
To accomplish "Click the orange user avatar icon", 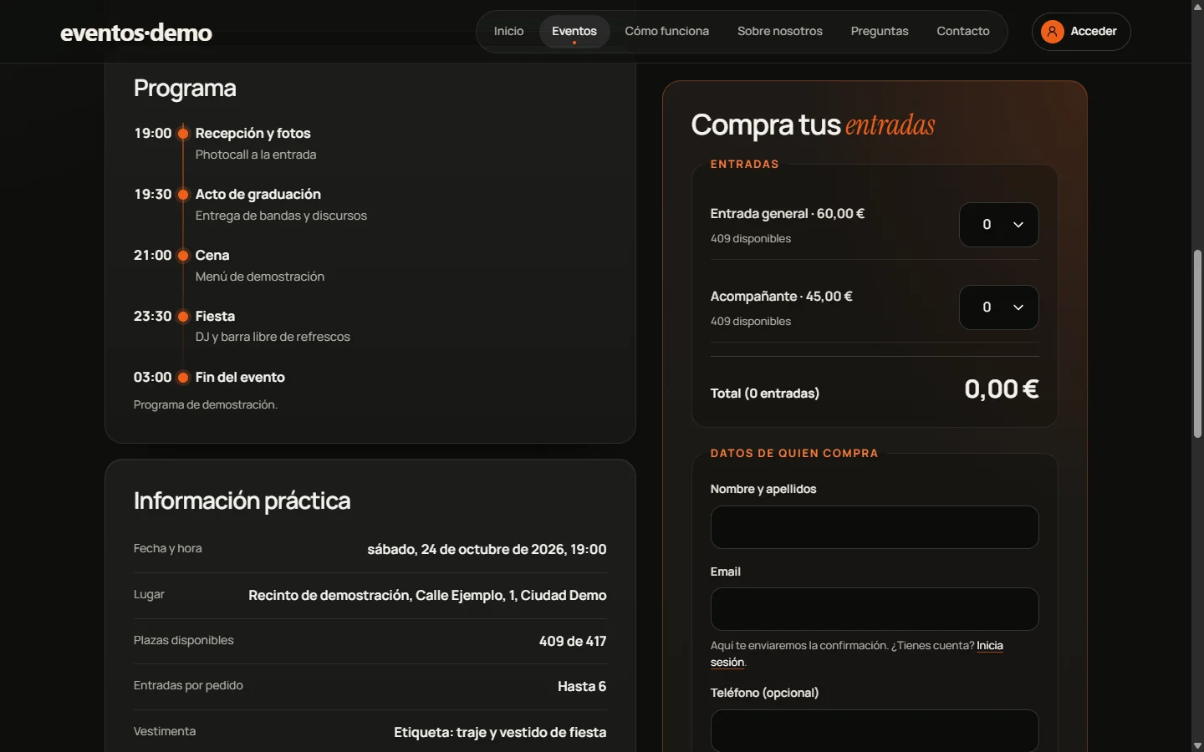I will (1052, 32).
